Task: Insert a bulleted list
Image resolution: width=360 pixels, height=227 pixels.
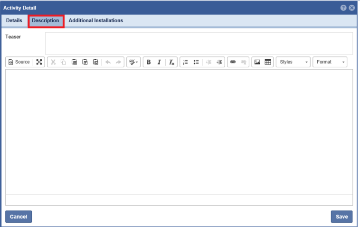Action: [196, 62]
